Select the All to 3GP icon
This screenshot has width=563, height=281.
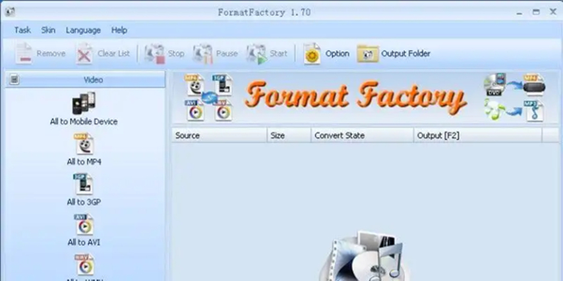[x=83, y=184]
